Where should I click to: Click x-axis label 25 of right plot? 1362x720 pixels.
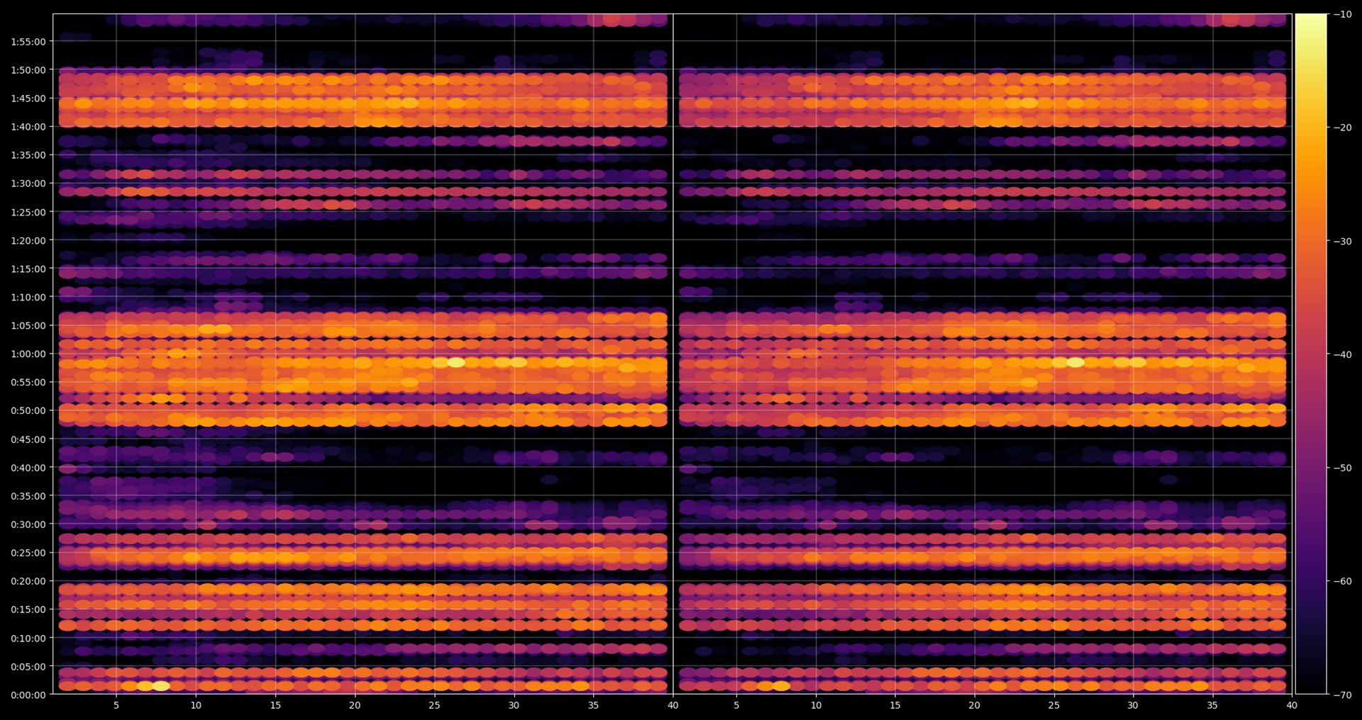(1054, 705)
